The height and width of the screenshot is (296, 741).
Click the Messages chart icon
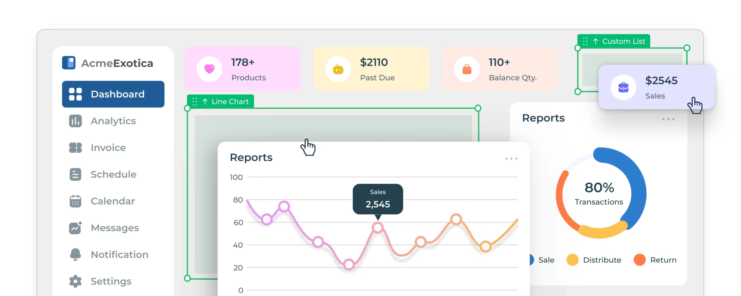[75, 228]
